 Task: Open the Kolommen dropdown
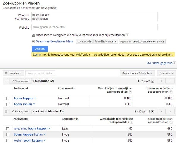(166, 73)
